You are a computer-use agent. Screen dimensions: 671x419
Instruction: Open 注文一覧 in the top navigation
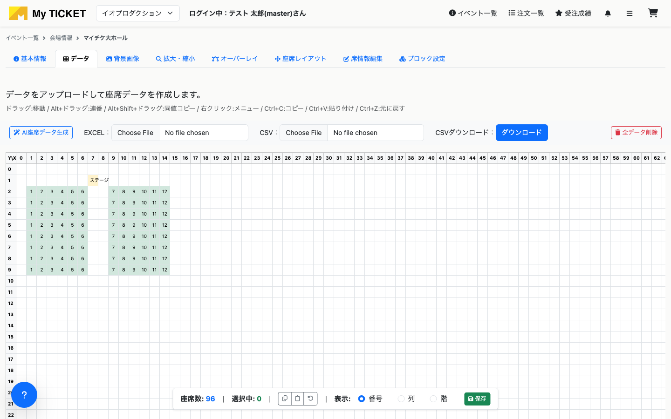point(526,14)
